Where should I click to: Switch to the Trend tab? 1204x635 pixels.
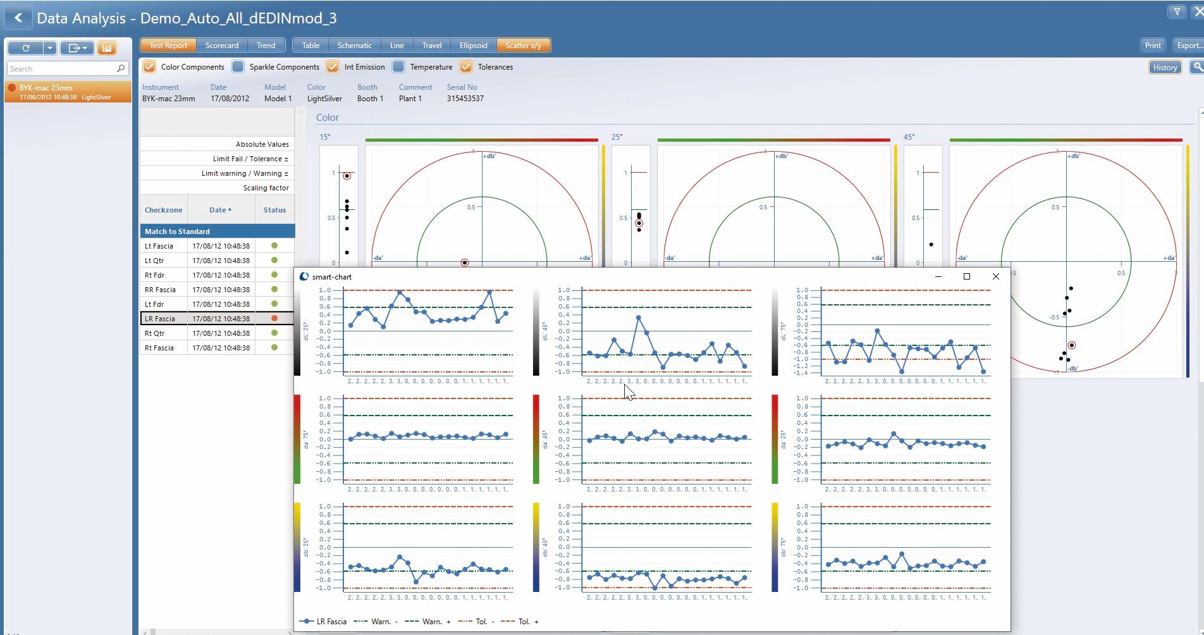(x=266, y=46)
